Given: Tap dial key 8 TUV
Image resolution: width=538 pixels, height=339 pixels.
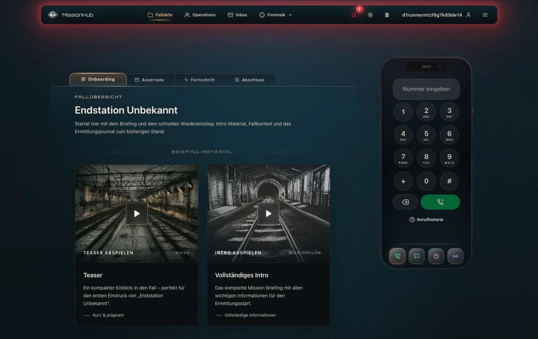Looking at the screenshot, I should 426,158.
